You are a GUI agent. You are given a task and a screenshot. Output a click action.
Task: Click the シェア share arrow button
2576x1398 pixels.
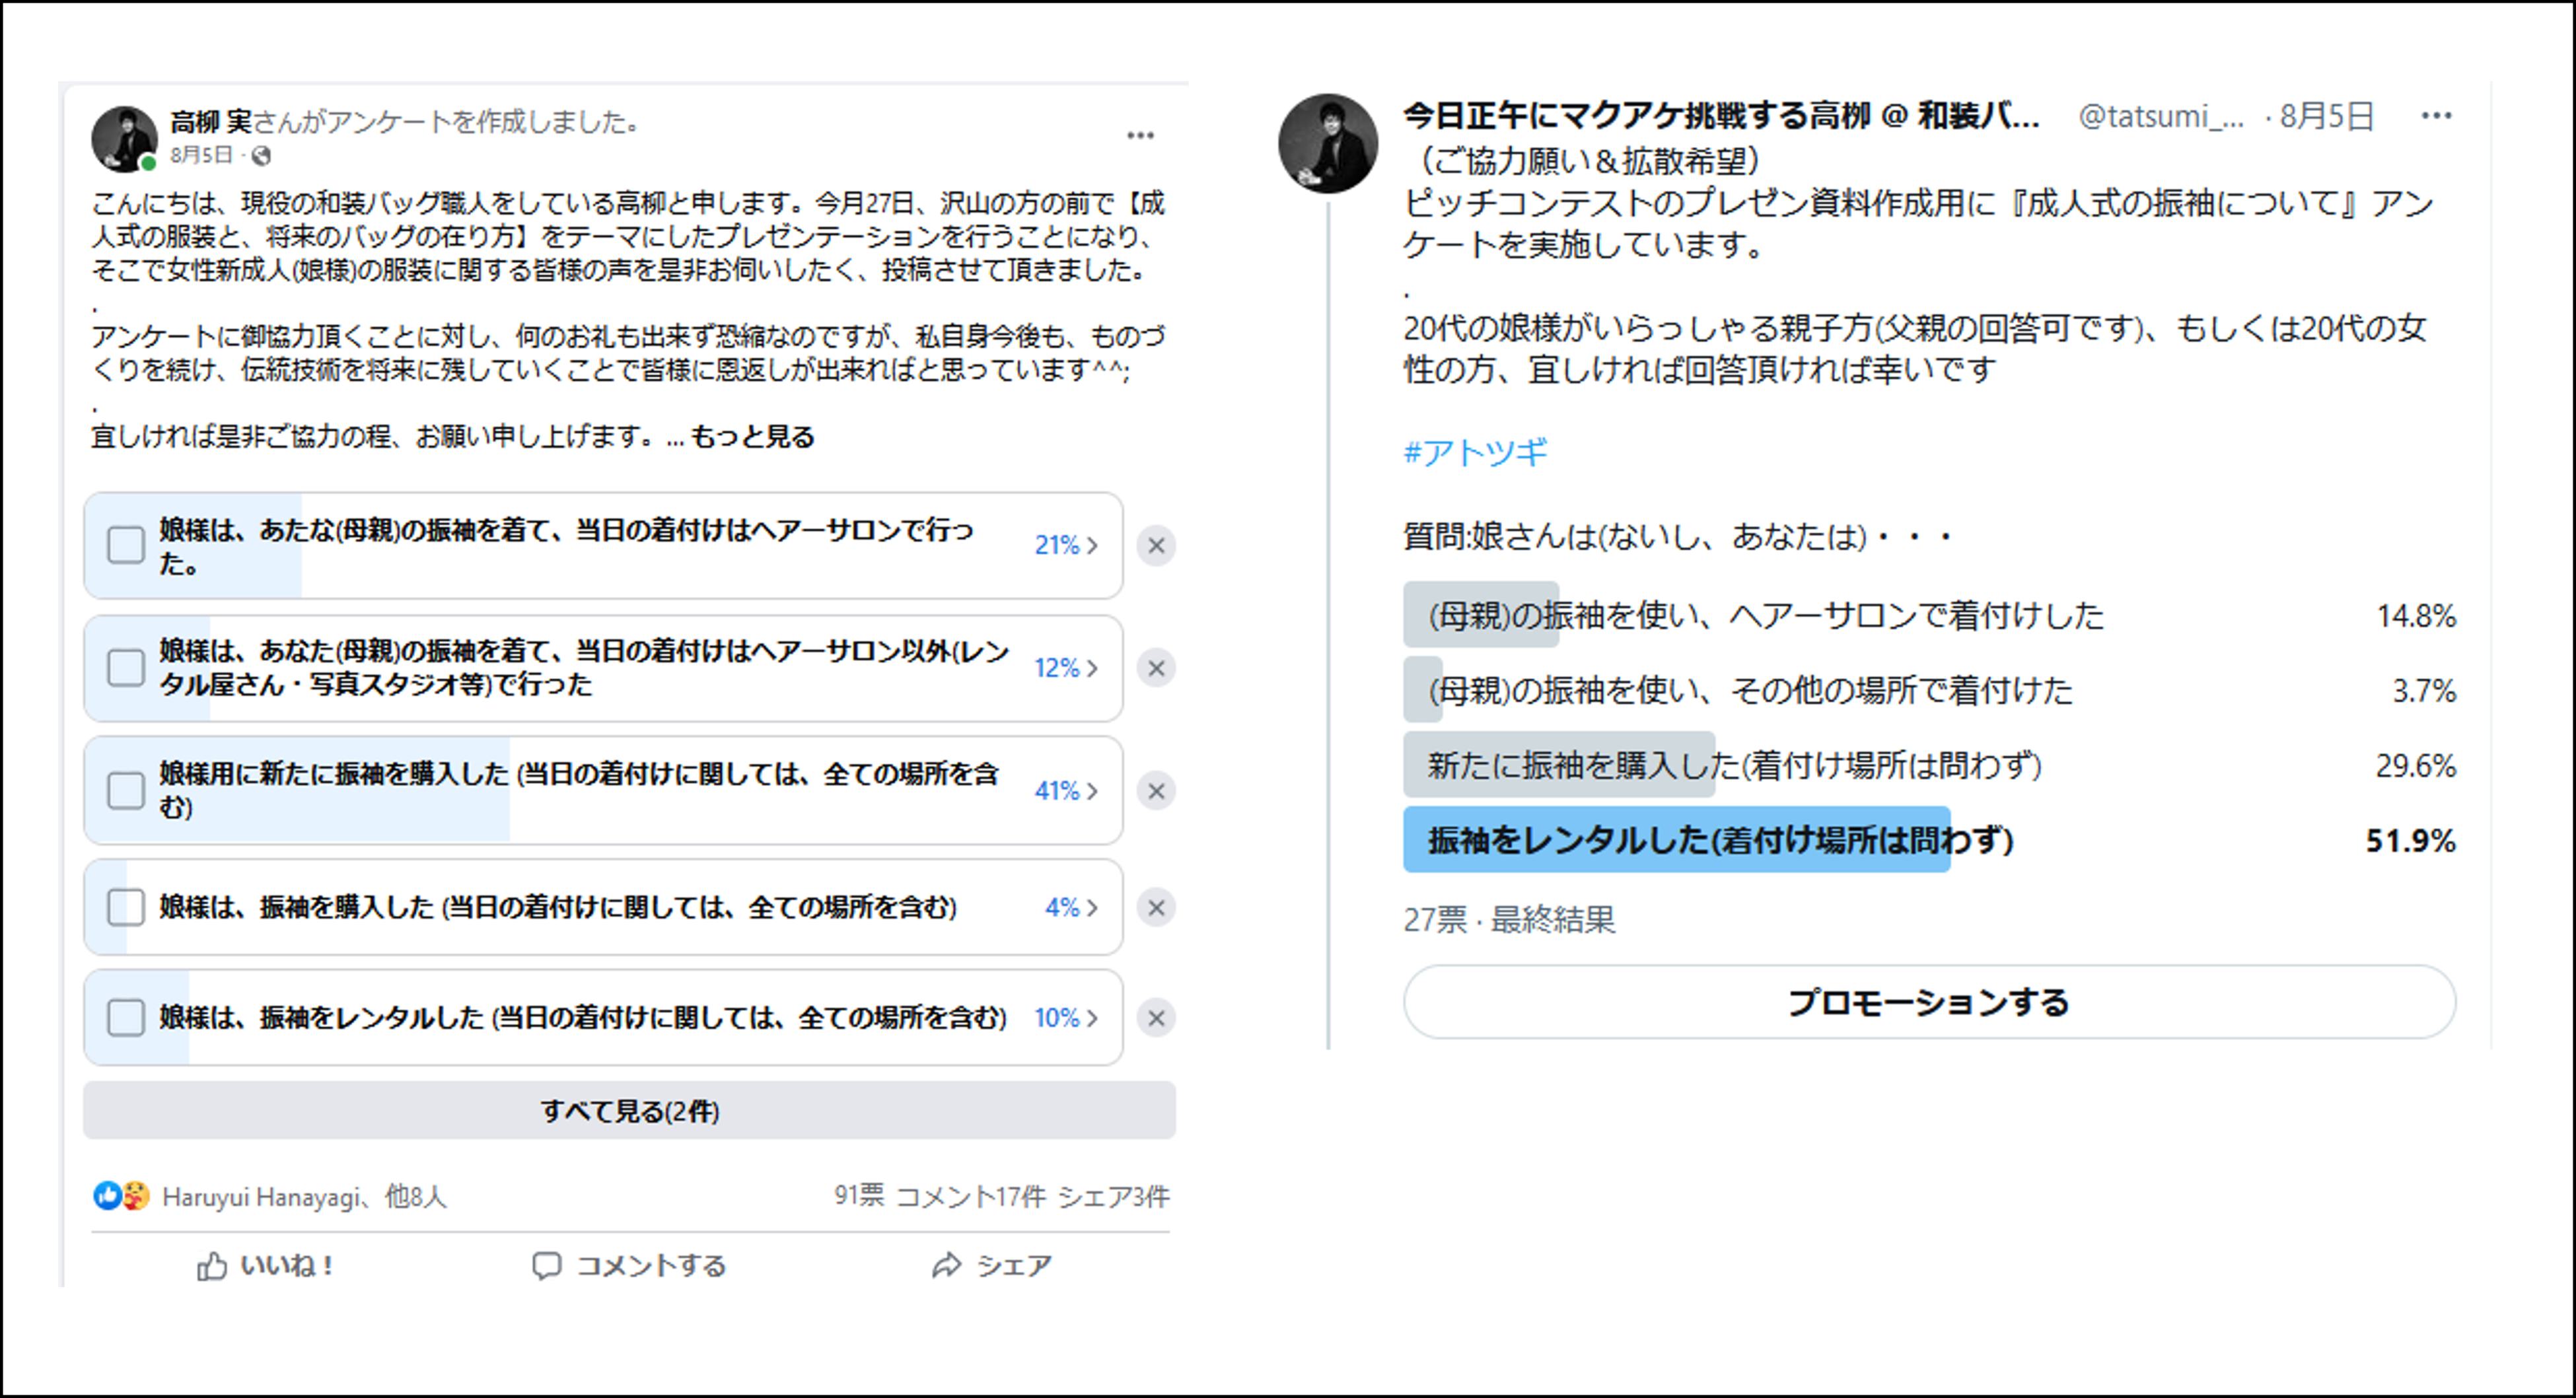tap(991, 1266)
